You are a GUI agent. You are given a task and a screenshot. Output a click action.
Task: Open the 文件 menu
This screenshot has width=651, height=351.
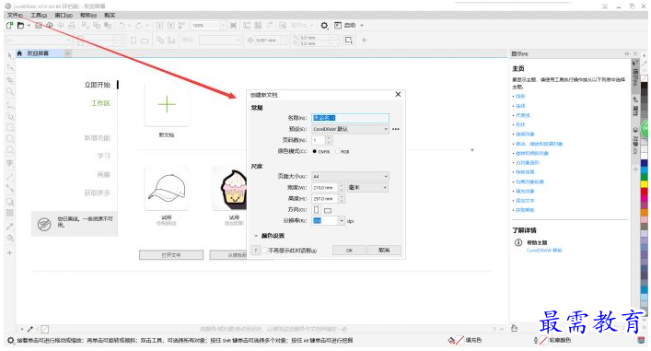(x=15, y=15)
